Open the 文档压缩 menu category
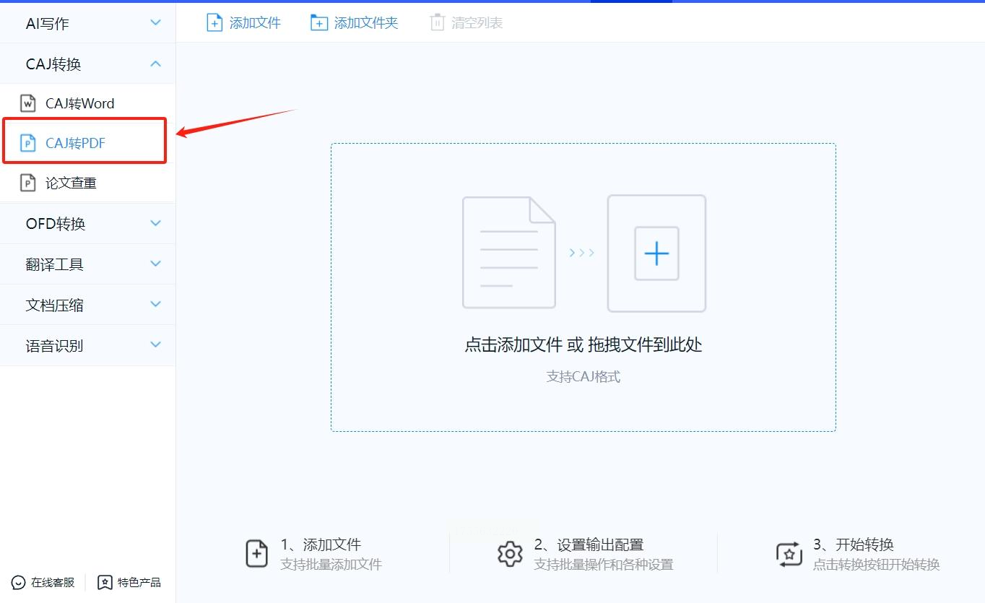This screenshot has height=603, width=985. point(87,305)
